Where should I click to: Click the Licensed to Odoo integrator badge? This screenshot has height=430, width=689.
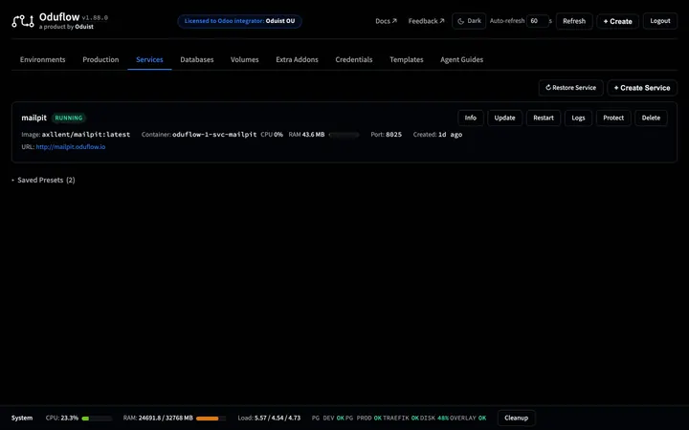(239, 21)
